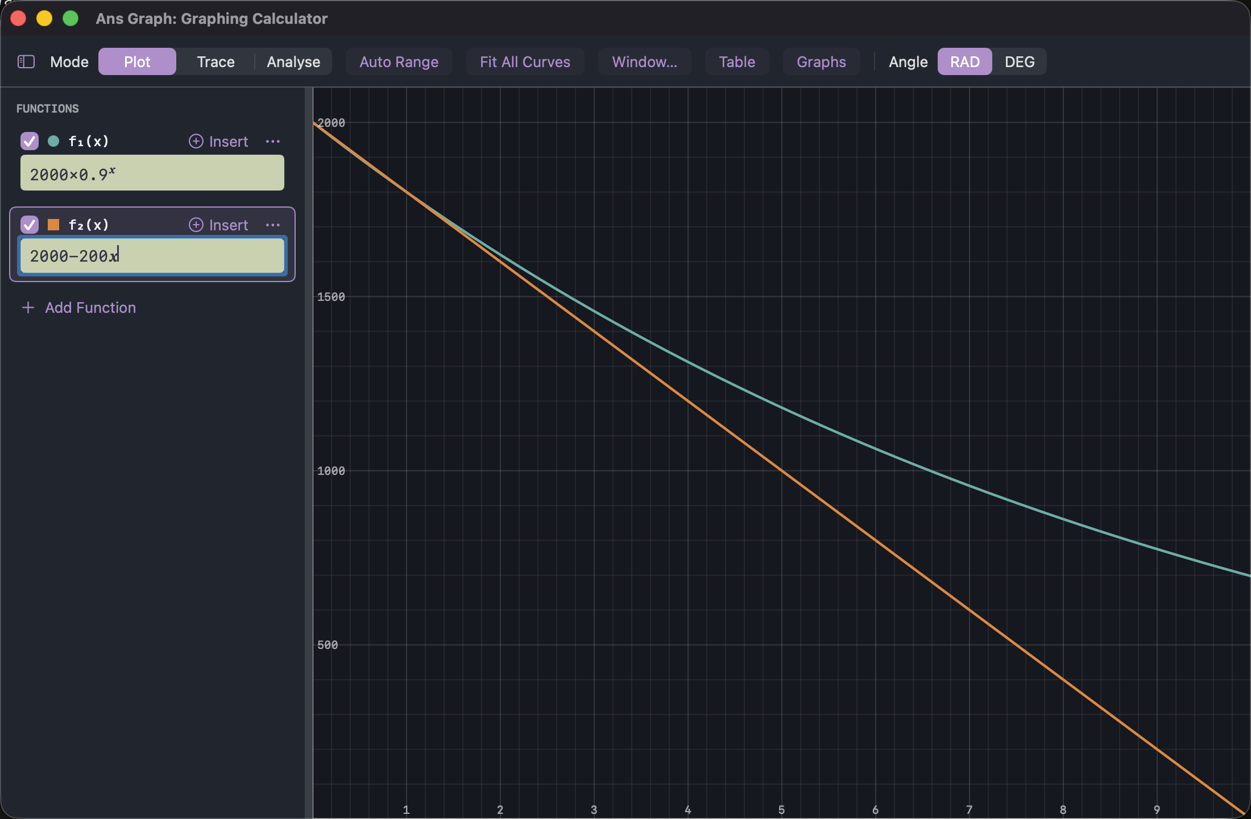Viewport: 1251px width, 819px height.
Task: Click the f₁(x) function name label
Action: point(89,141)
